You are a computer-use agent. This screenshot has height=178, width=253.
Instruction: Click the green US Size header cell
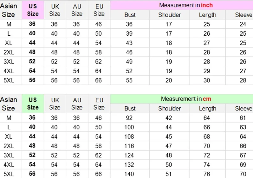click(x=33, y=104)
